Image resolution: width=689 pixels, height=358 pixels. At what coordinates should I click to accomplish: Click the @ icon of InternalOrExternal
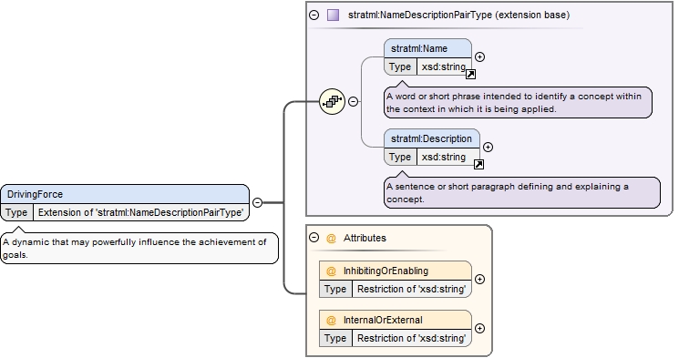click(x=331, y=321)
